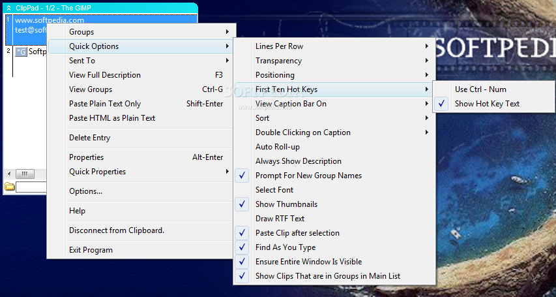
Task: Uncheck Find As You Type
Action: pos(334,247)
